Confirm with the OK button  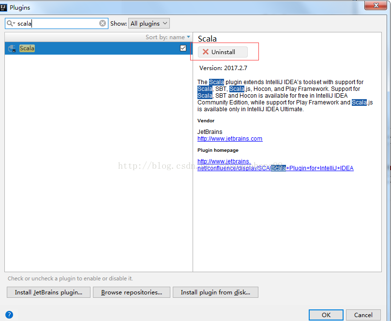326,315
